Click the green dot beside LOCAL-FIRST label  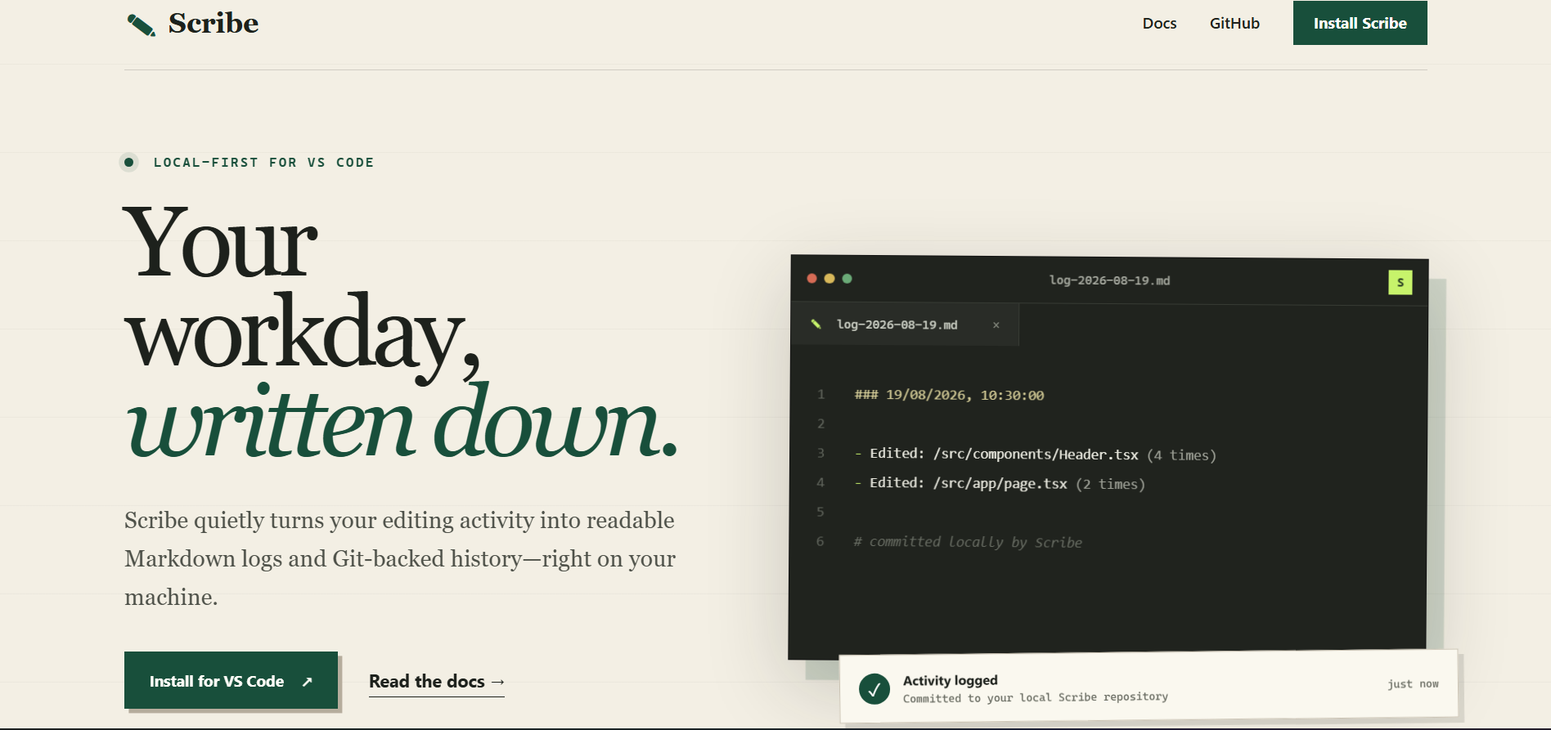[128, 162]
